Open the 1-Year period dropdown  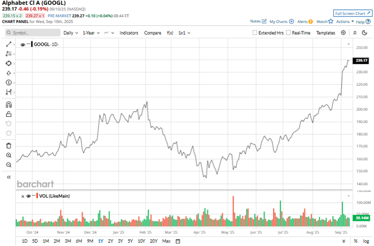[91, 33]
